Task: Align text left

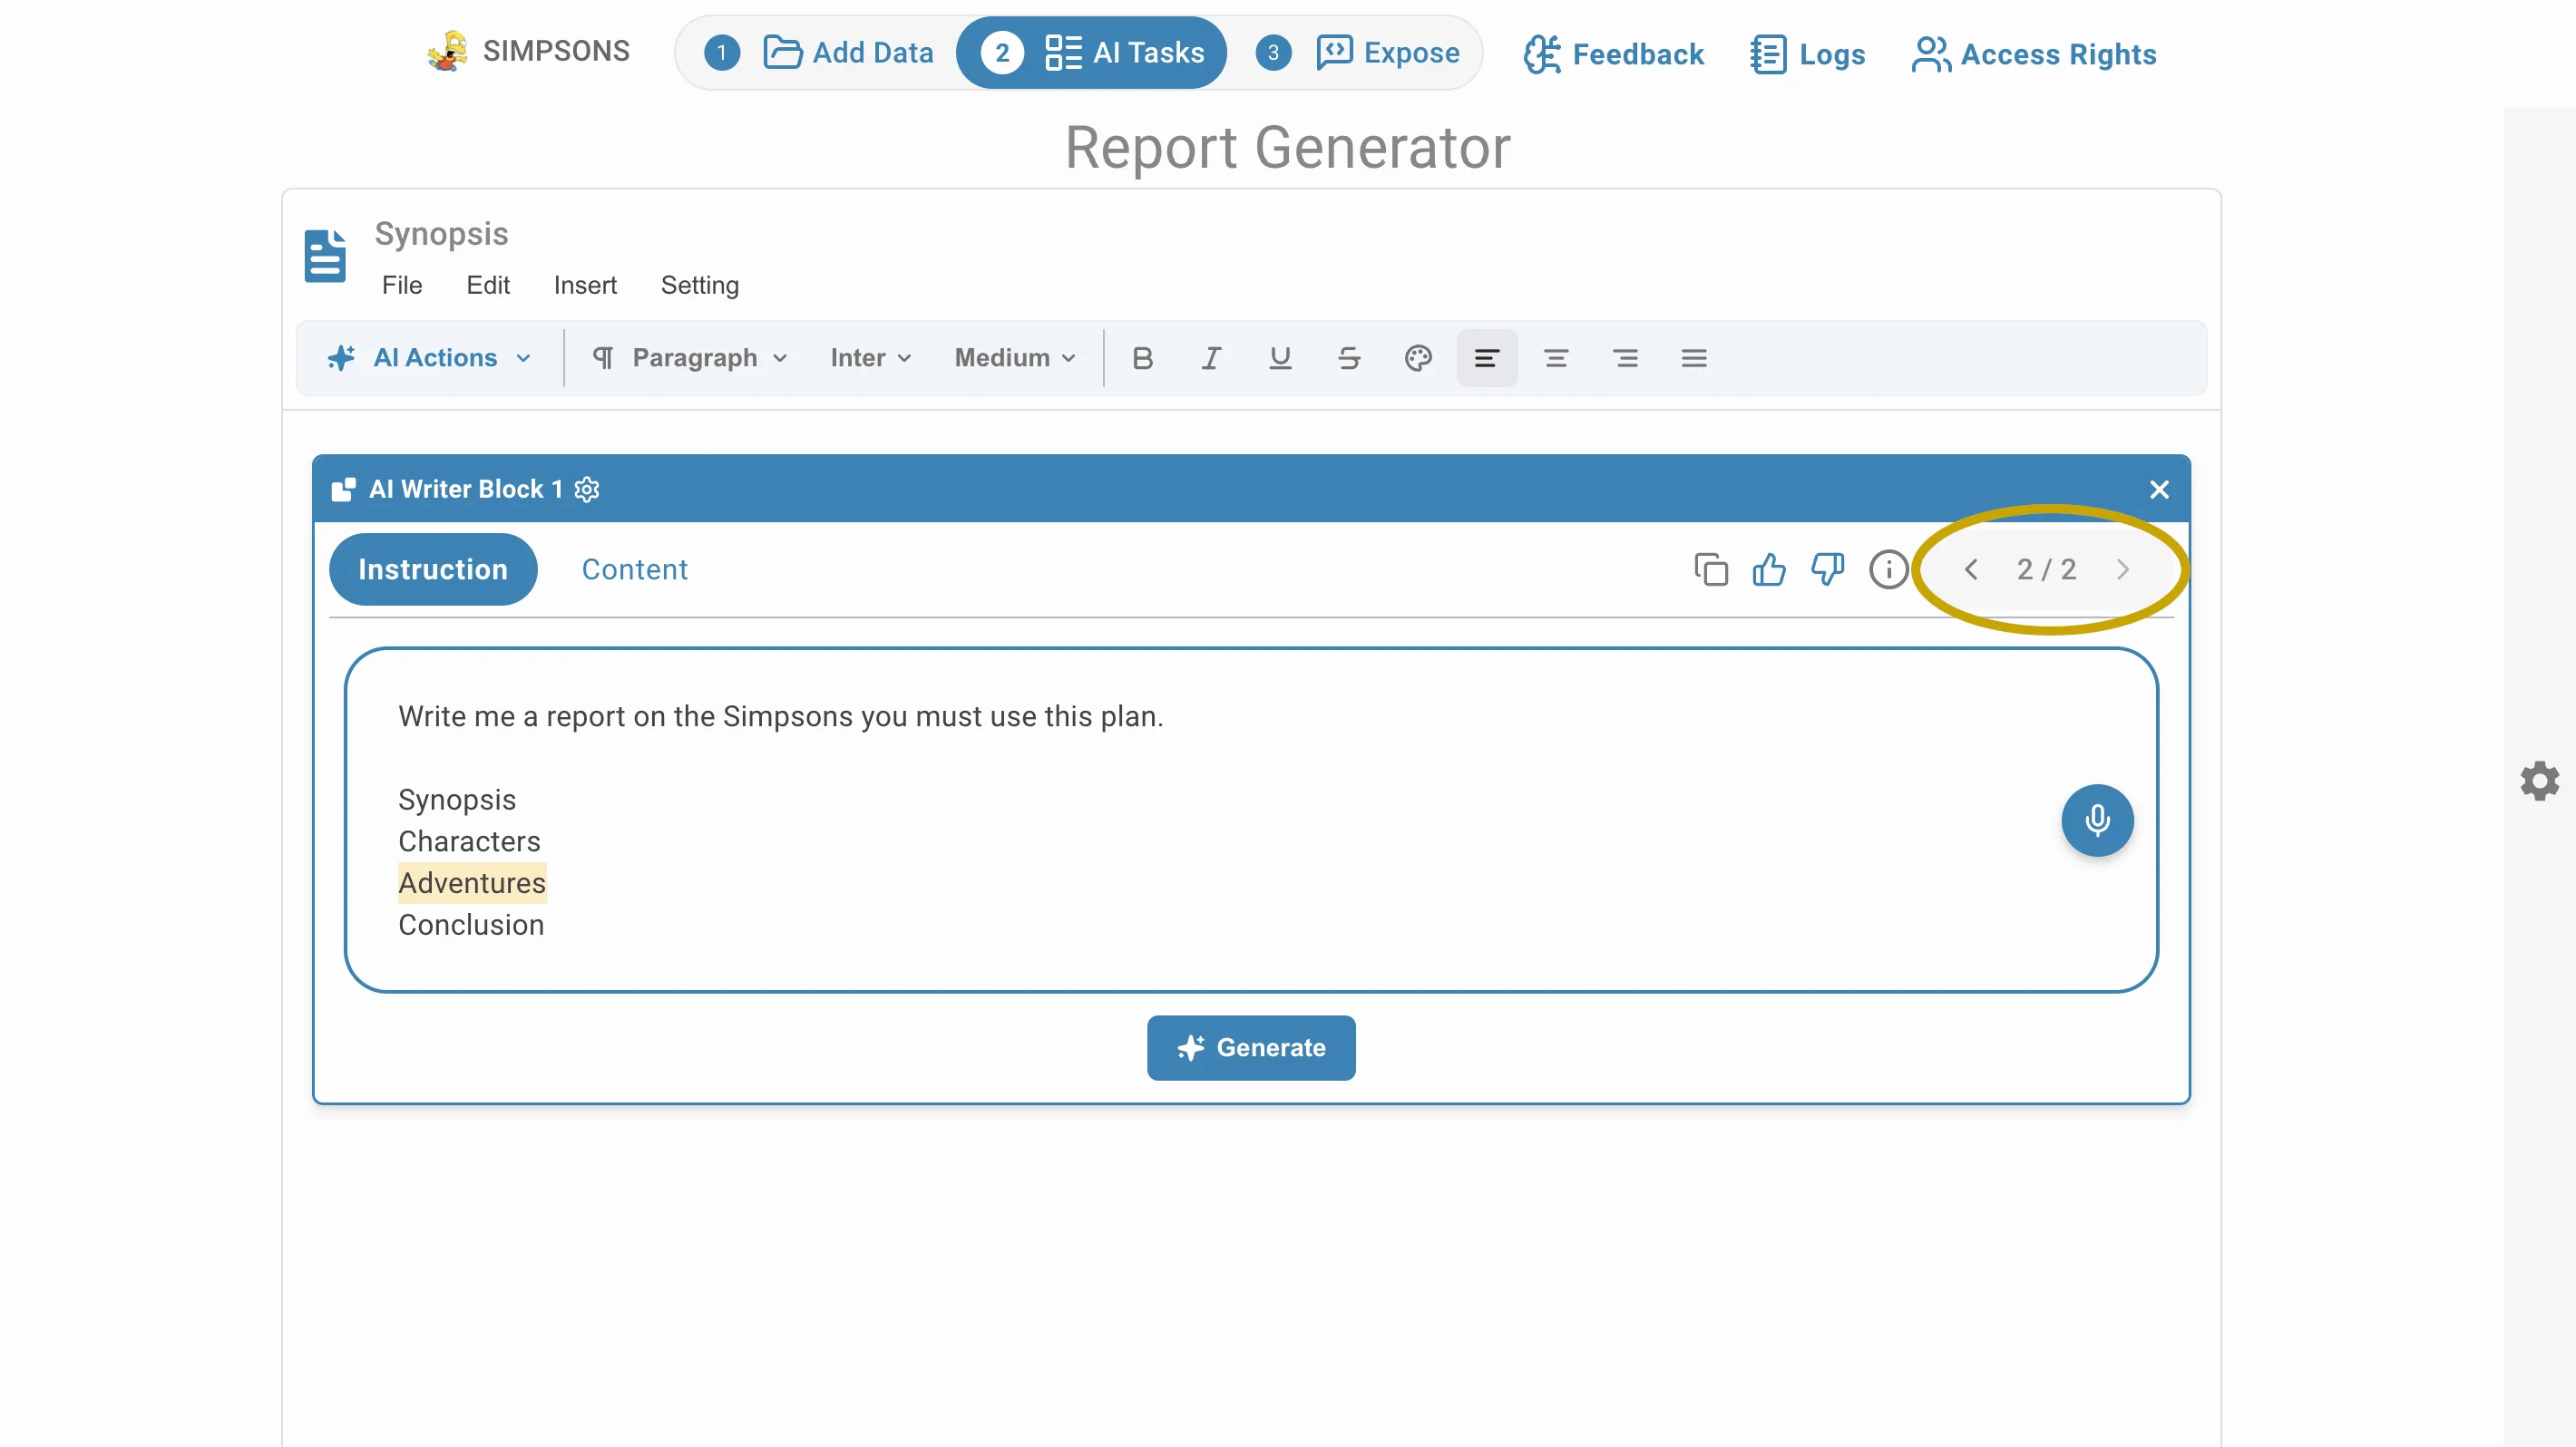Action: tap(1487, 358)
